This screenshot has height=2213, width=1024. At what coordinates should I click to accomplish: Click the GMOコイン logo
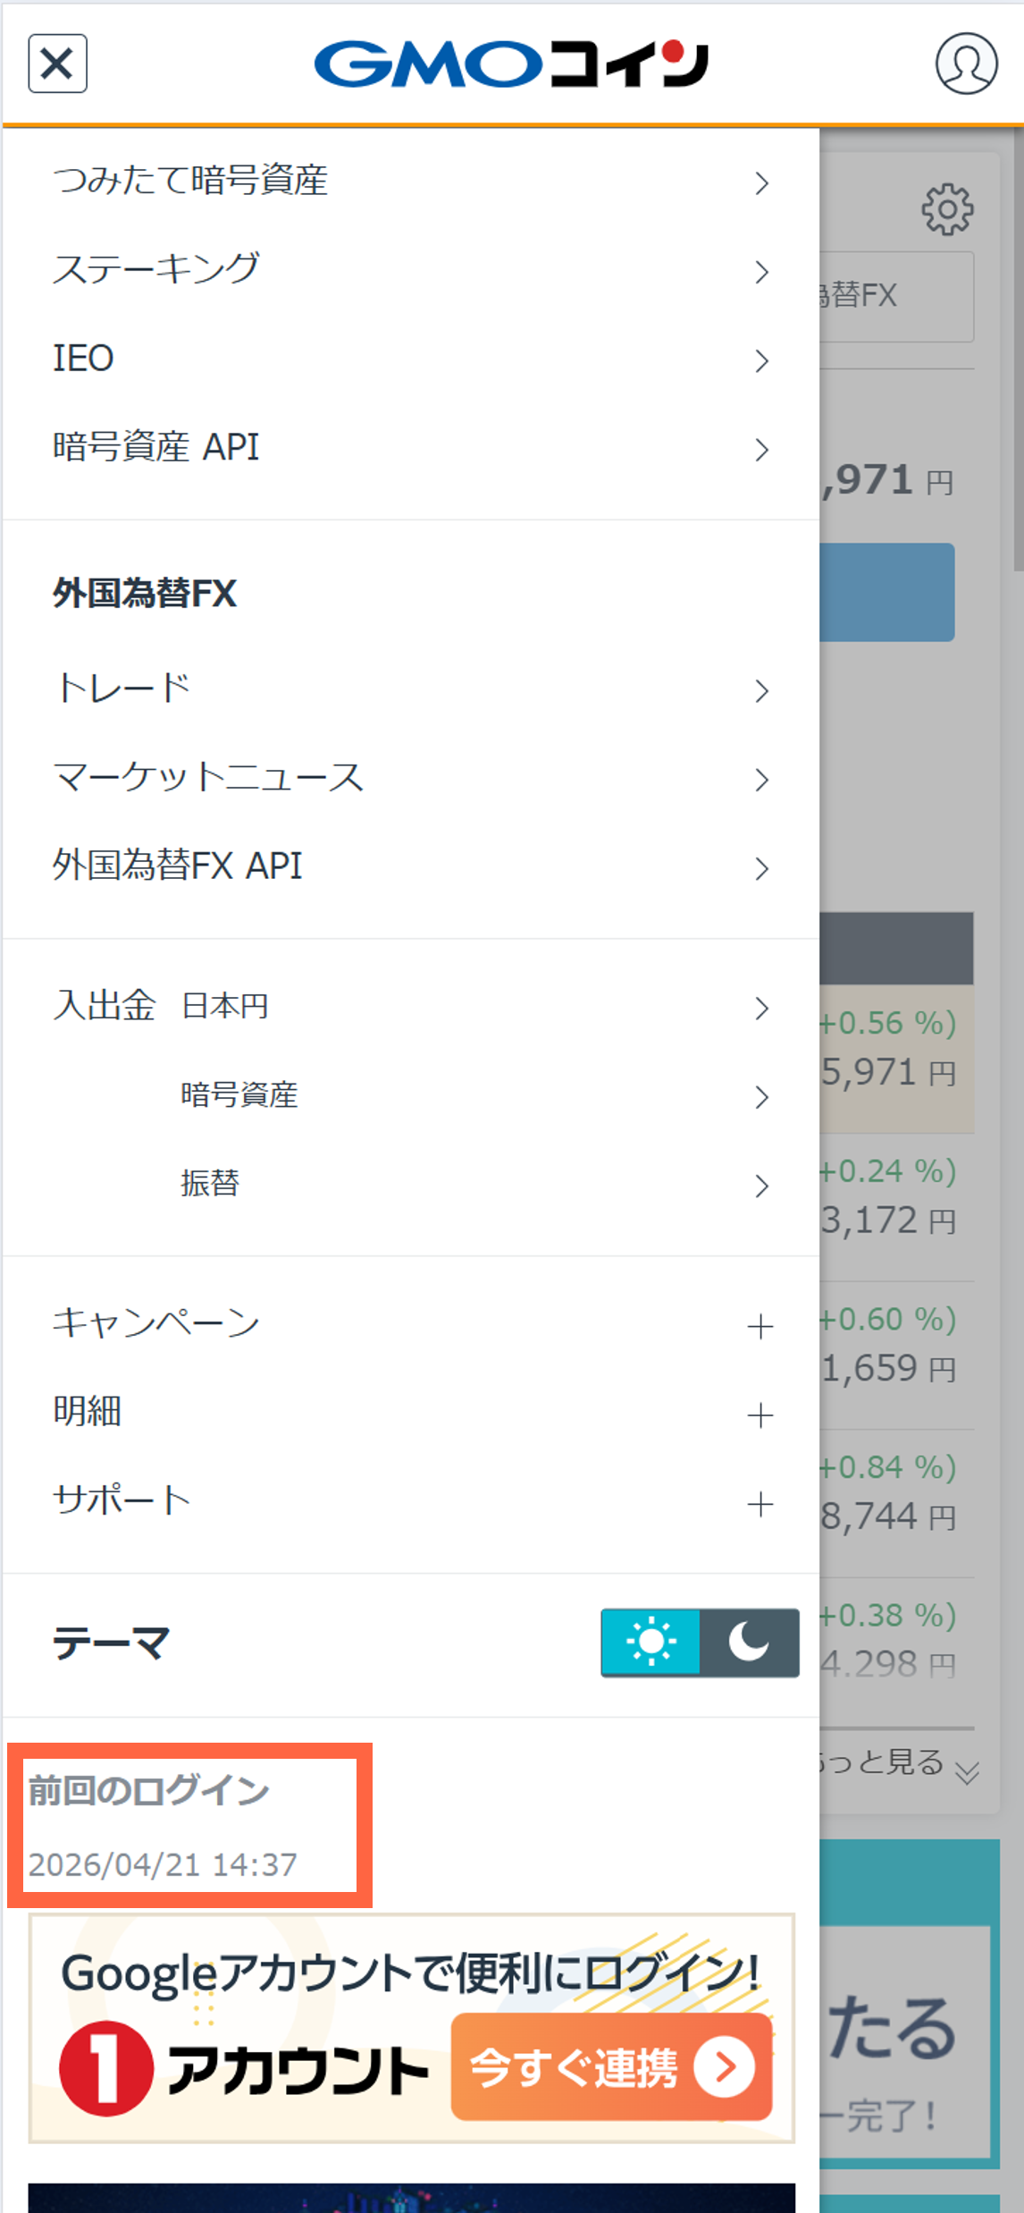(511, 63)
